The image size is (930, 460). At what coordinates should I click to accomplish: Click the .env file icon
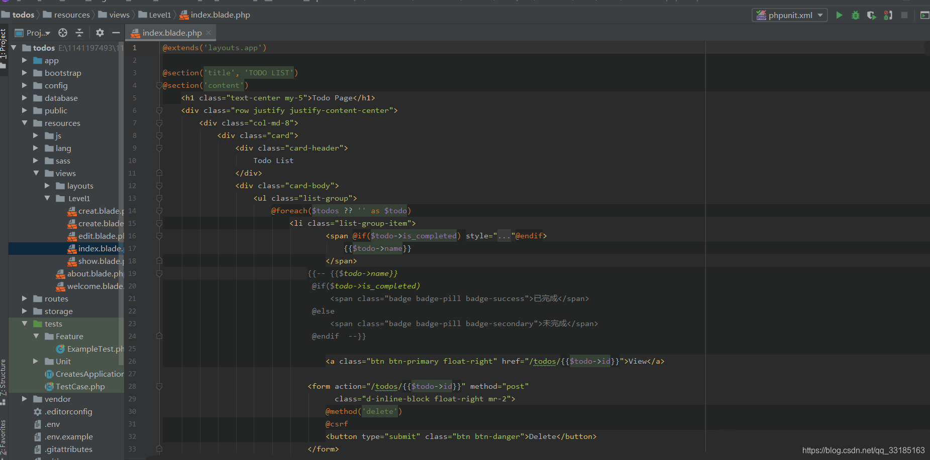38,424
